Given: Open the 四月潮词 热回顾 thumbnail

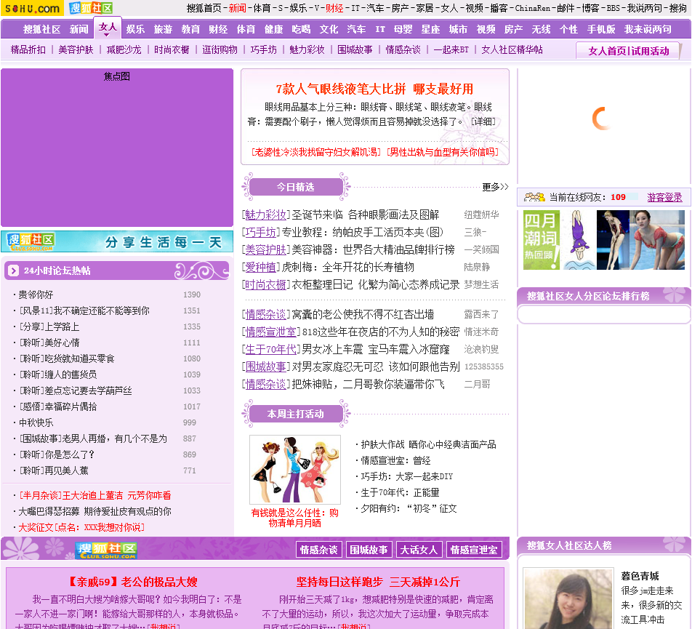Looking at the screenshot, I should click(x=541, y=240).
